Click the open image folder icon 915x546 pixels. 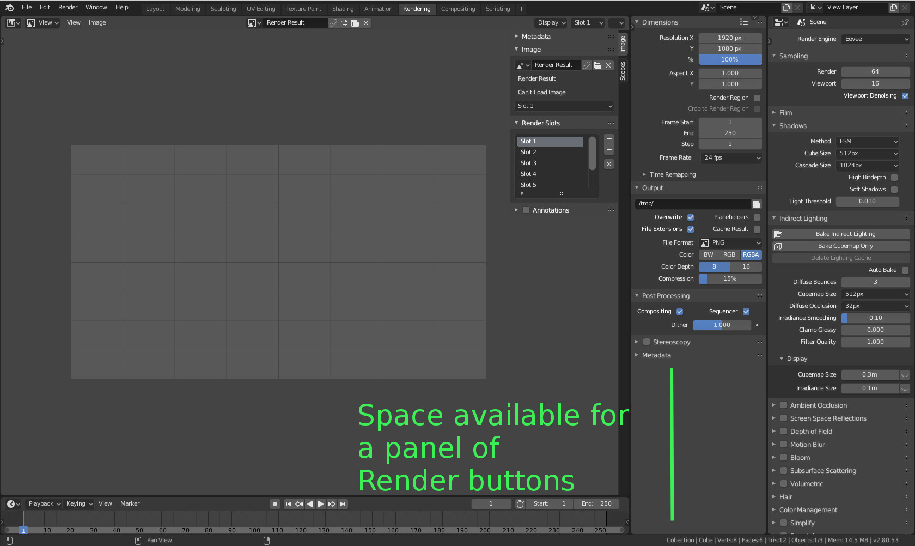pos(355,22)
